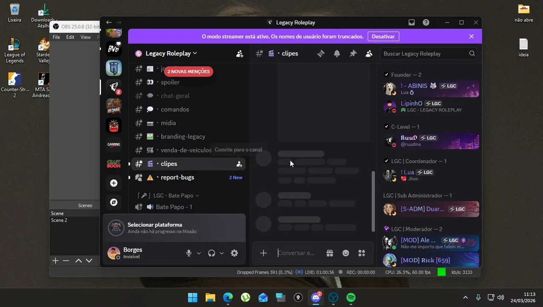Open the File menu in OBS
This screenshot has height=307, width=543.
pyautogui.click(x=56, y=37)
